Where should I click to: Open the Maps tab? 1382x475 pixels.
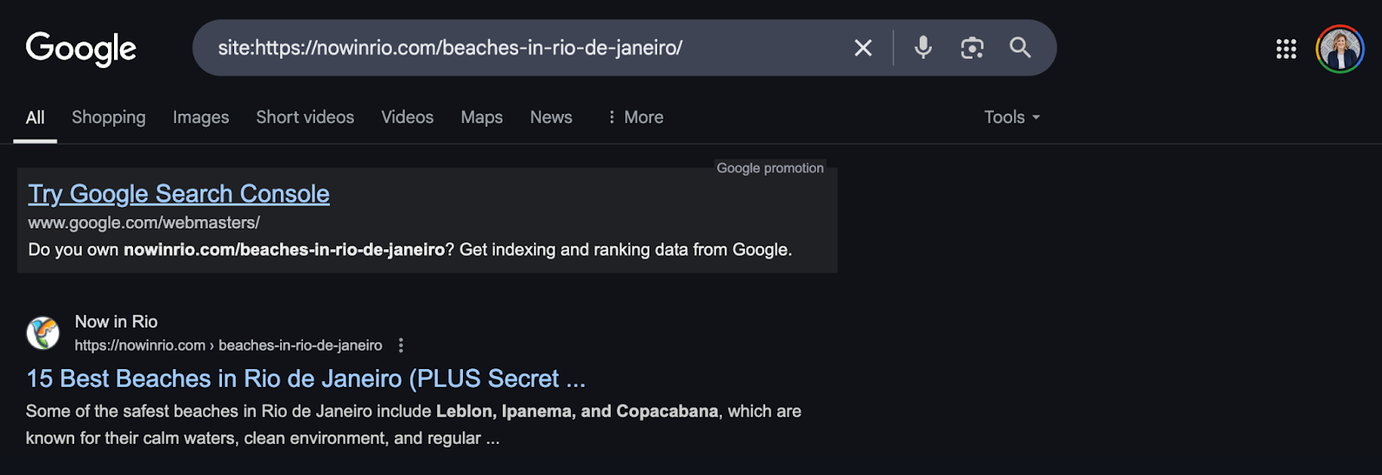click(482, 117)
